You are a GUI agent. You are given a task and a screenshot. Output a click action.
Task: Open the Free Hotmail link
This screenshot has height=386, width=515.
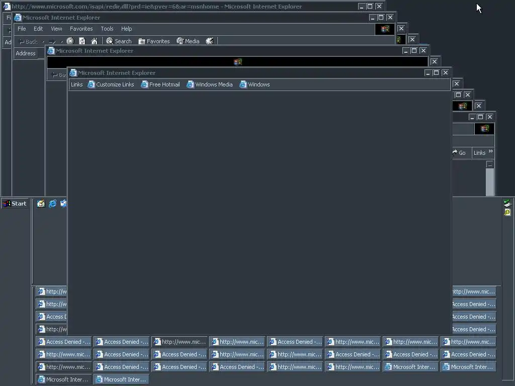[160, 84]
